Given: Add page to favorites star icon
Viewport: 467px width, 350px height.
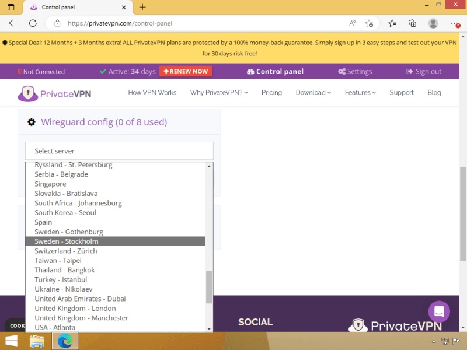Looking at the screenshot, I should [369, 23].
